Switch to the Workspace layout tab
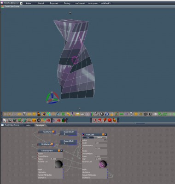Image resolution: width=175 pixels, height=184 pixels. click(x=93, y=3)
